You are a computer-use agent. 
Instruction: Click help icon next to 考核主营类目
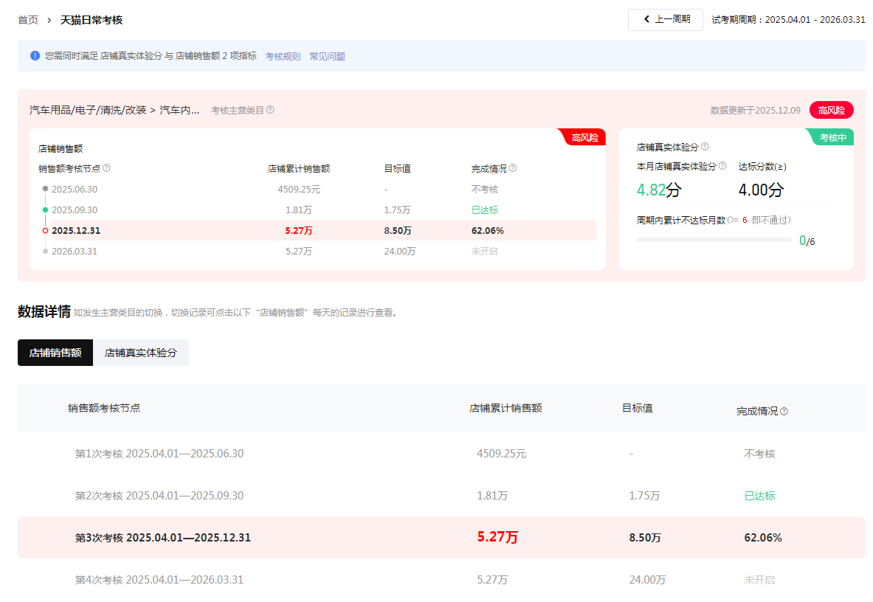pyautogui.click(x=270, y=110)
